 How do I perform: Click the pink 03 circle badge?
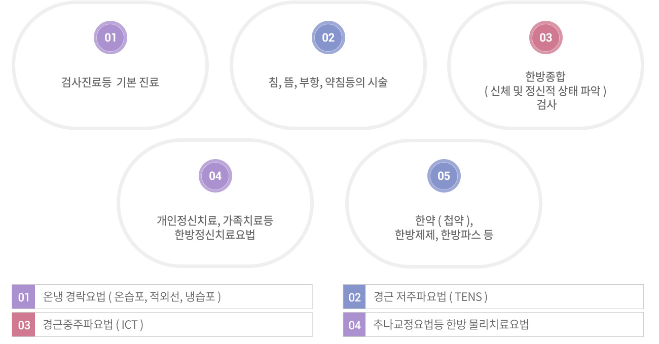546,37
